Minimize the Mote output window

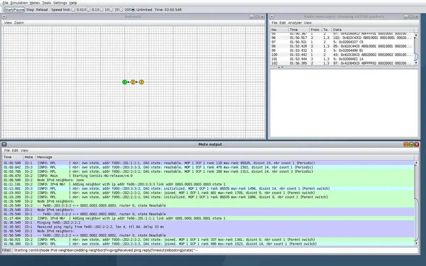coord(406,144)
